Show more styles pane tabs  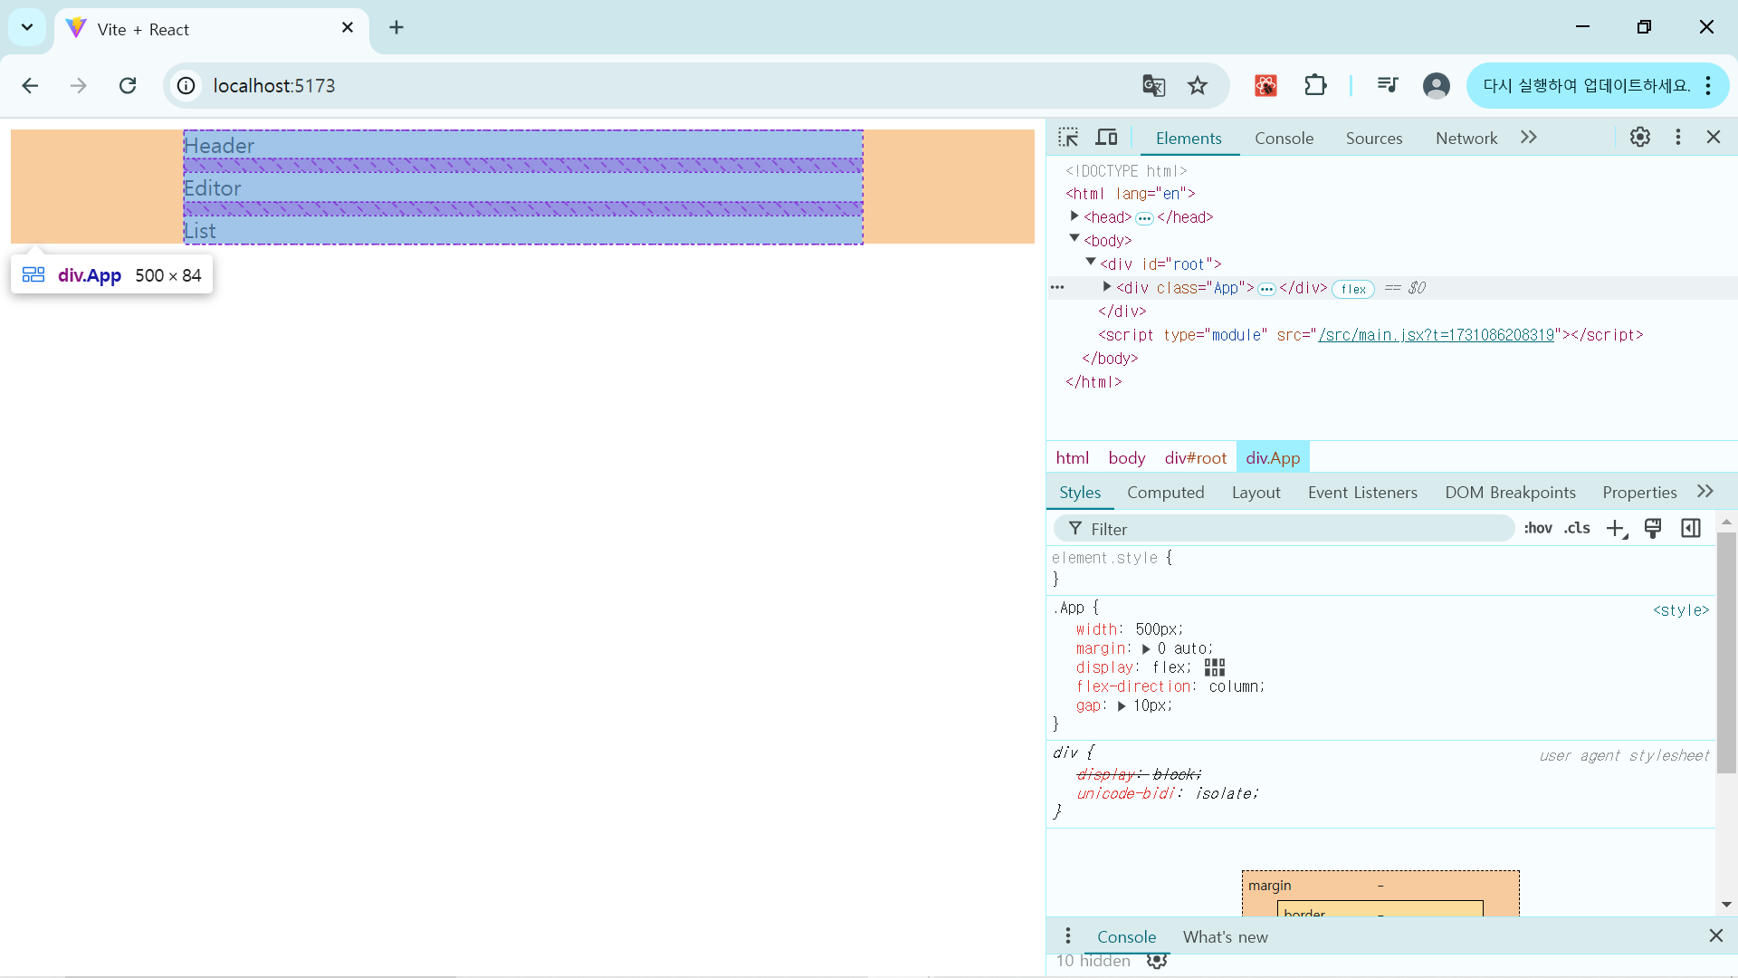coord(1705,491)
